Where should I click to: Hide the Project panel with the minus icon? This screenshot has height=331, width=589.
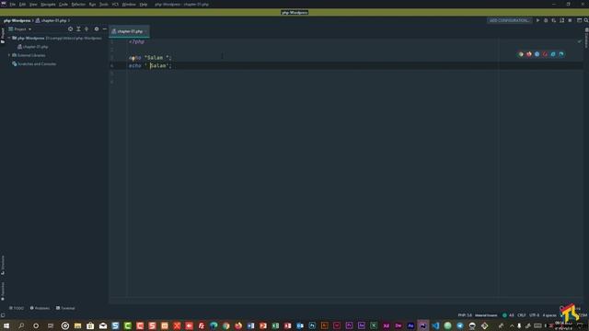[105, 29]
